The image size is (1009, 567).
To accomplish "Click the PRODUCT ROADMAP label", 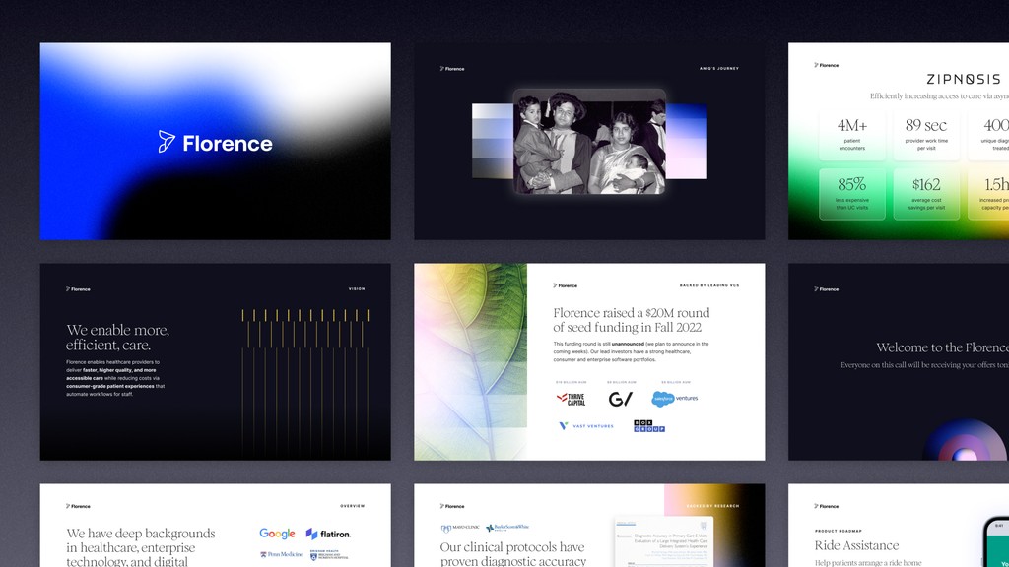I will tap(839, 531).
